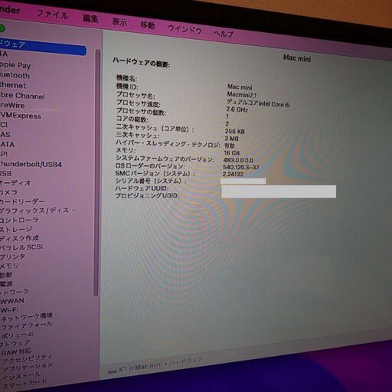Select SATA in the sidebar

(8, 145)
